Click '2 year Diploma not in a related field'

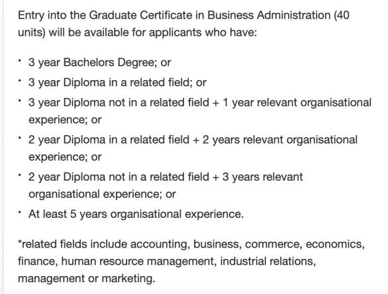coord(119,177)
